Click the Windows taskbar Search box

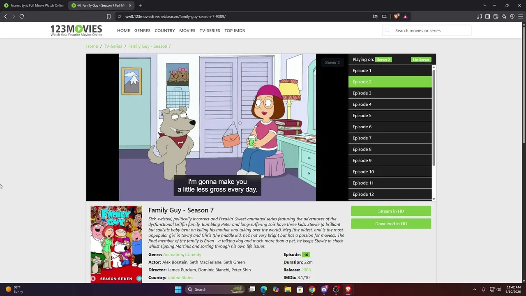[215, 289]
